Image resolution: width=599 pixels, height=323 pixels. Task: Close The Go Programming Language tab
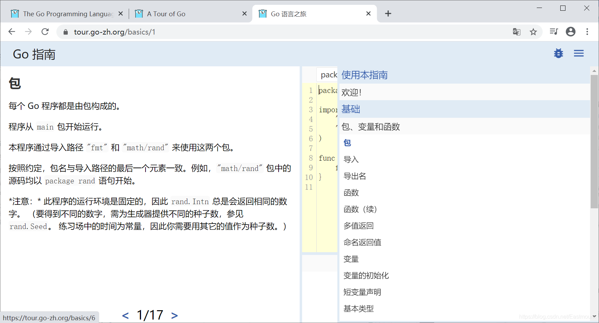tap(121, 13)
